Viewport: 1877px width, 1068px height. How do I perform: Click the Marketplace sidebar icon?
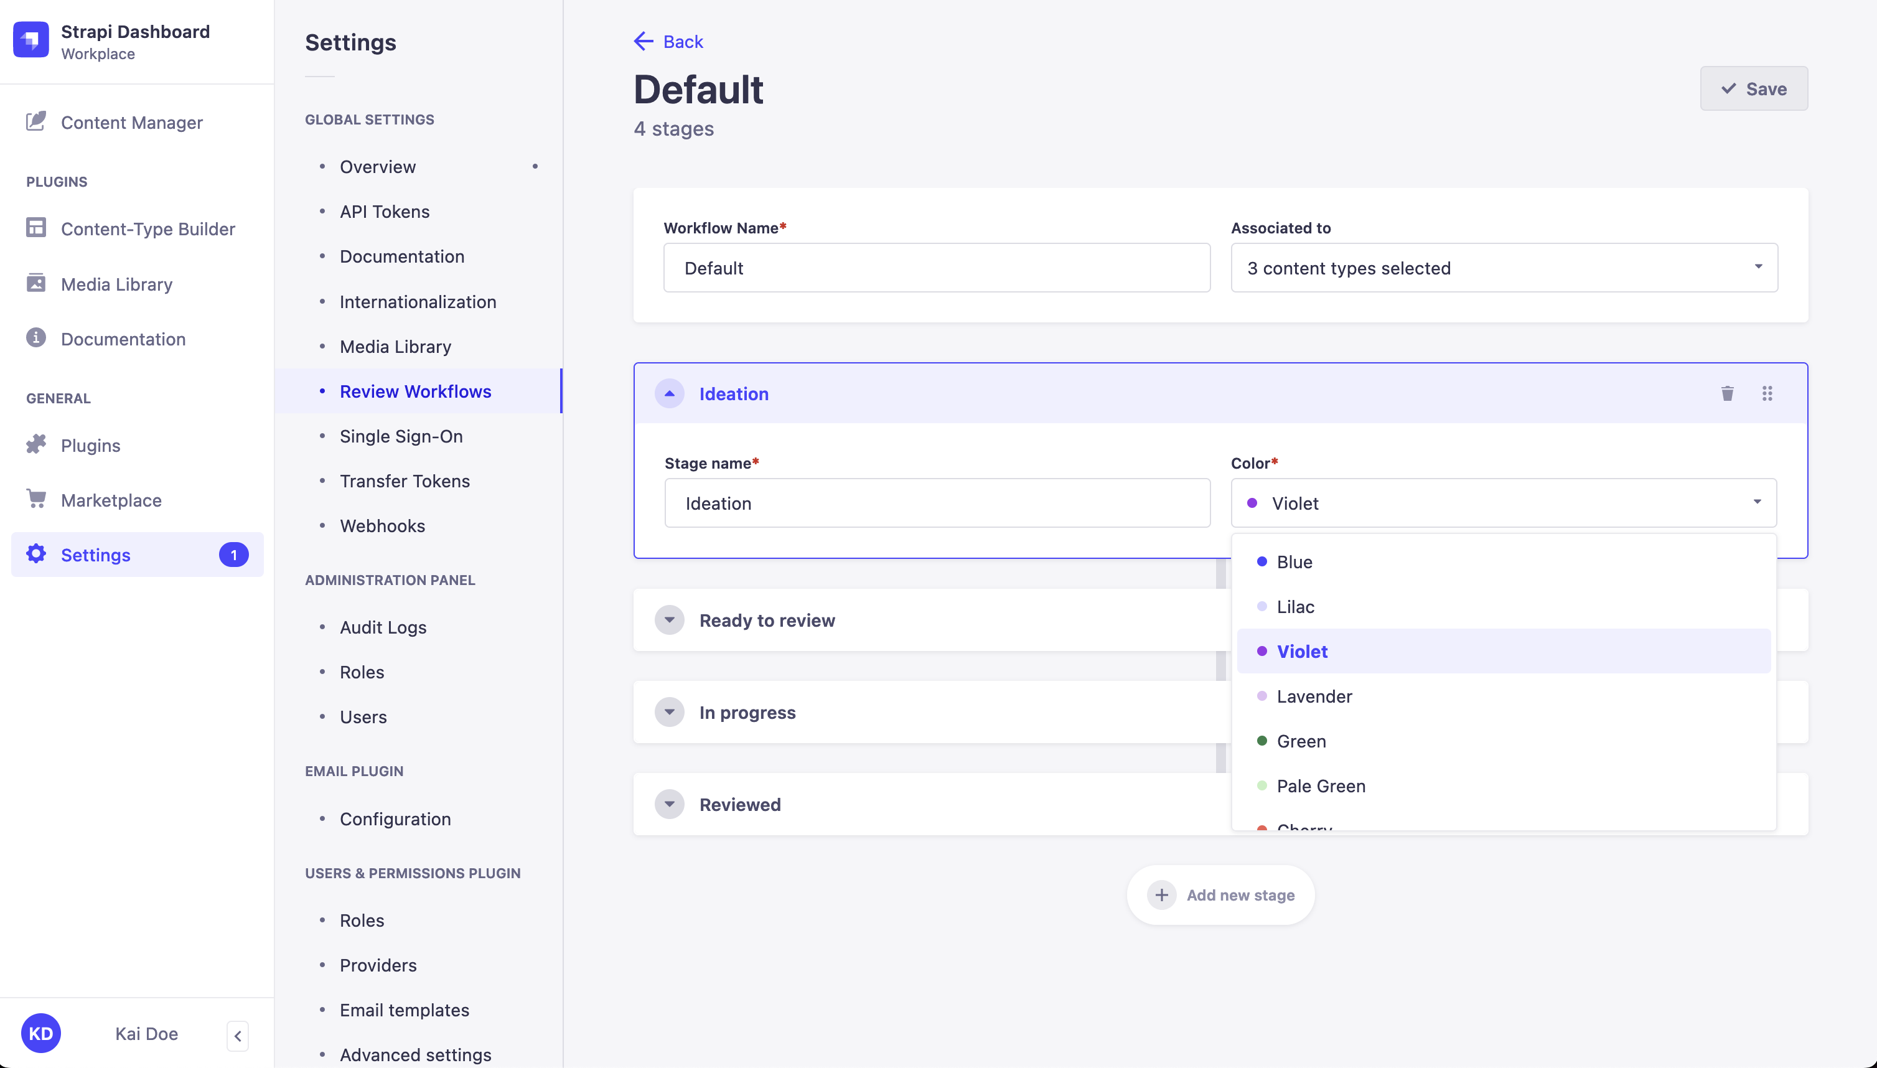point(34,499)
